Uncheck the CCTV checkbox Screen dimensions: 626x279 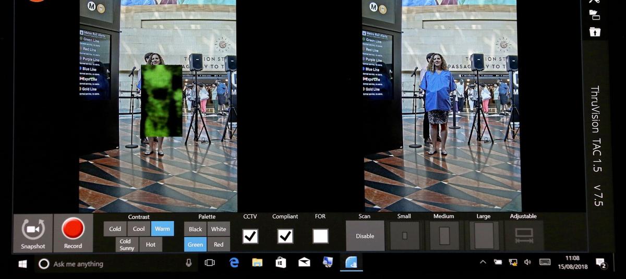pos(250,236)
